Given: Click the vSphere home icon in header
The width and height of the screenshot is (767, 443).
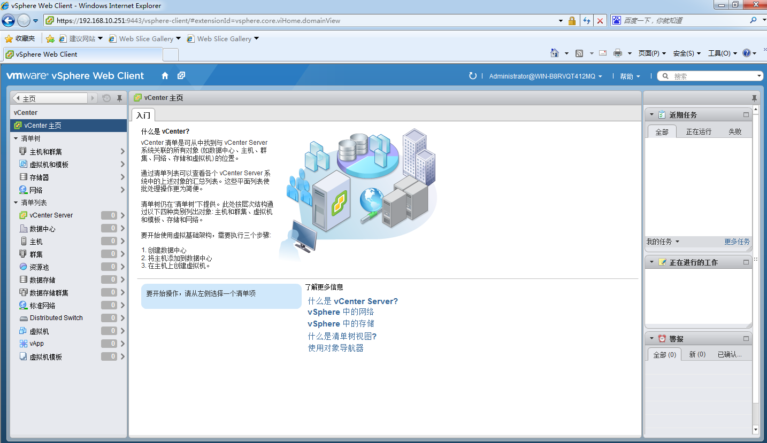Looking at the screenshot, I should 164,76.
